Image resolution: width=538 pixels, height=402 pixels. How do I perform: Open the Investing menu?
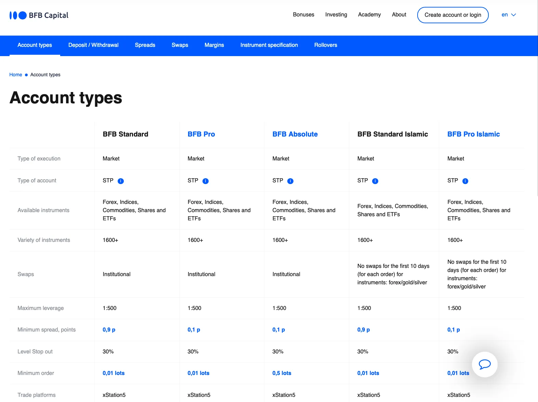coord(336,15)
